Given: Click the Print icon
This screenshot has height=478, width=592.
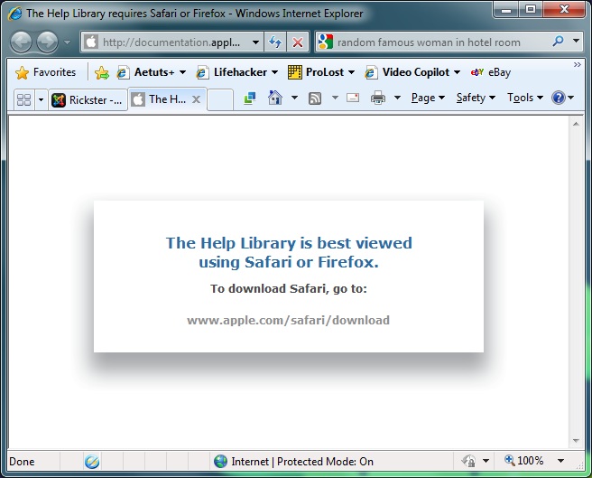Looking at the screenshot, I should tap(378, 98).
